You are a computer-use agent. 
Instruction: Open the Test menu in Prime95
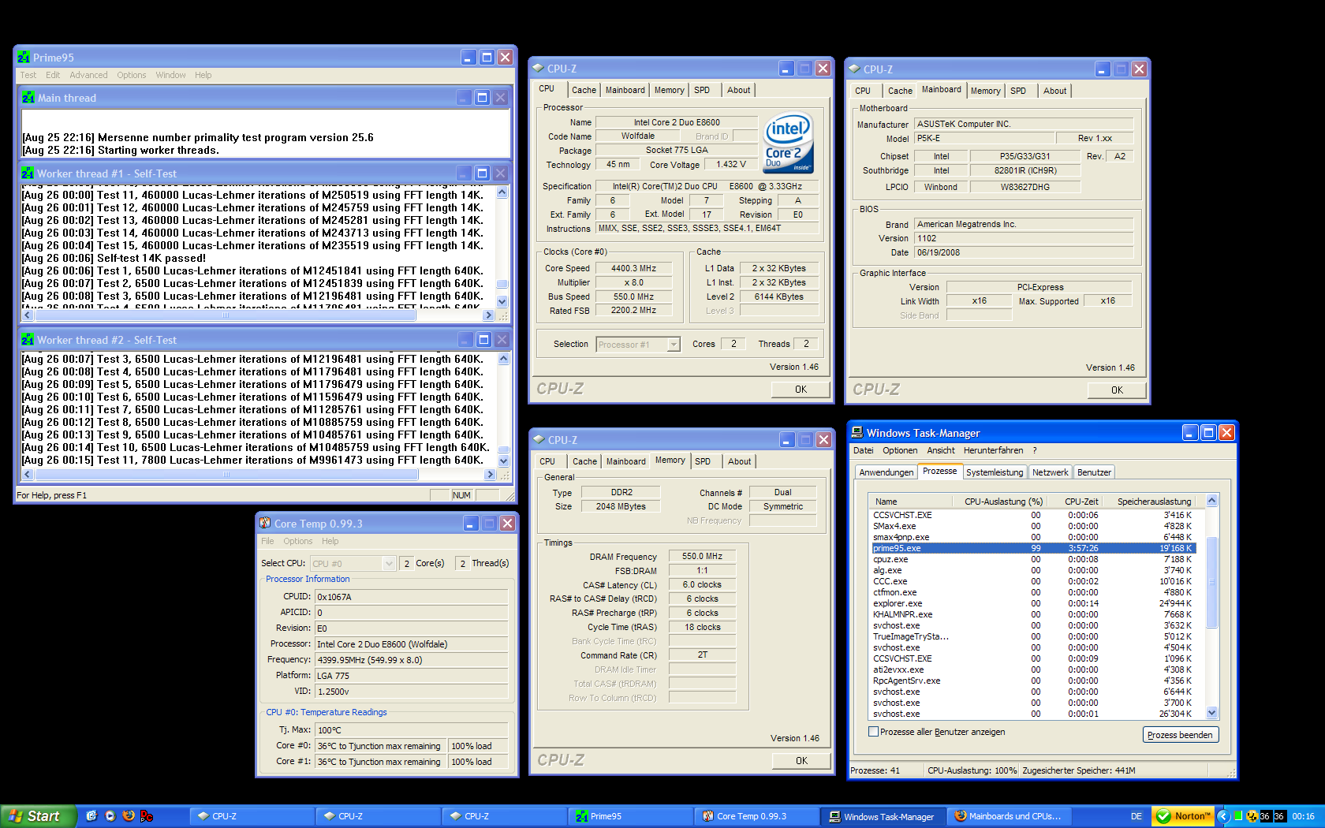28,75
